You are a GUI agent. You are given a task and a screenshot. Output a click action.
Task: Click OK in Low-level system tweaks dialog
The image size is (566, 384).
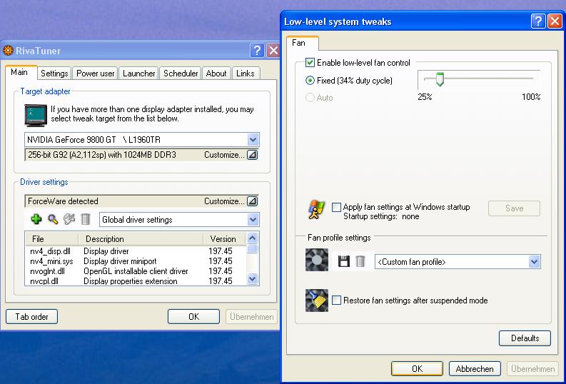click(418, 368)
